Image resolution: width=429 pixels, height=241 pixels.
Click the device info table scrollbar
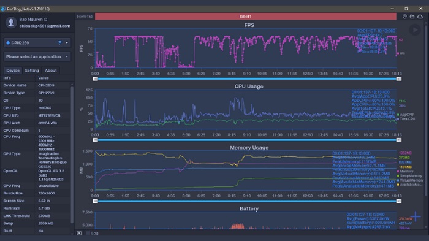tap(72, 155)
